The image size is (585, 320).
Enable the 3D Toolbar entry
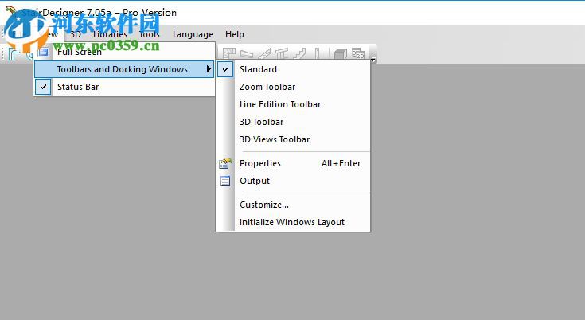293,122
